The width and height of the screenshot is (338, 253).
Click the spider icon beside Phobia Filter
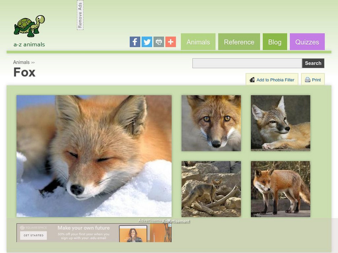click(x=252, y=80)
